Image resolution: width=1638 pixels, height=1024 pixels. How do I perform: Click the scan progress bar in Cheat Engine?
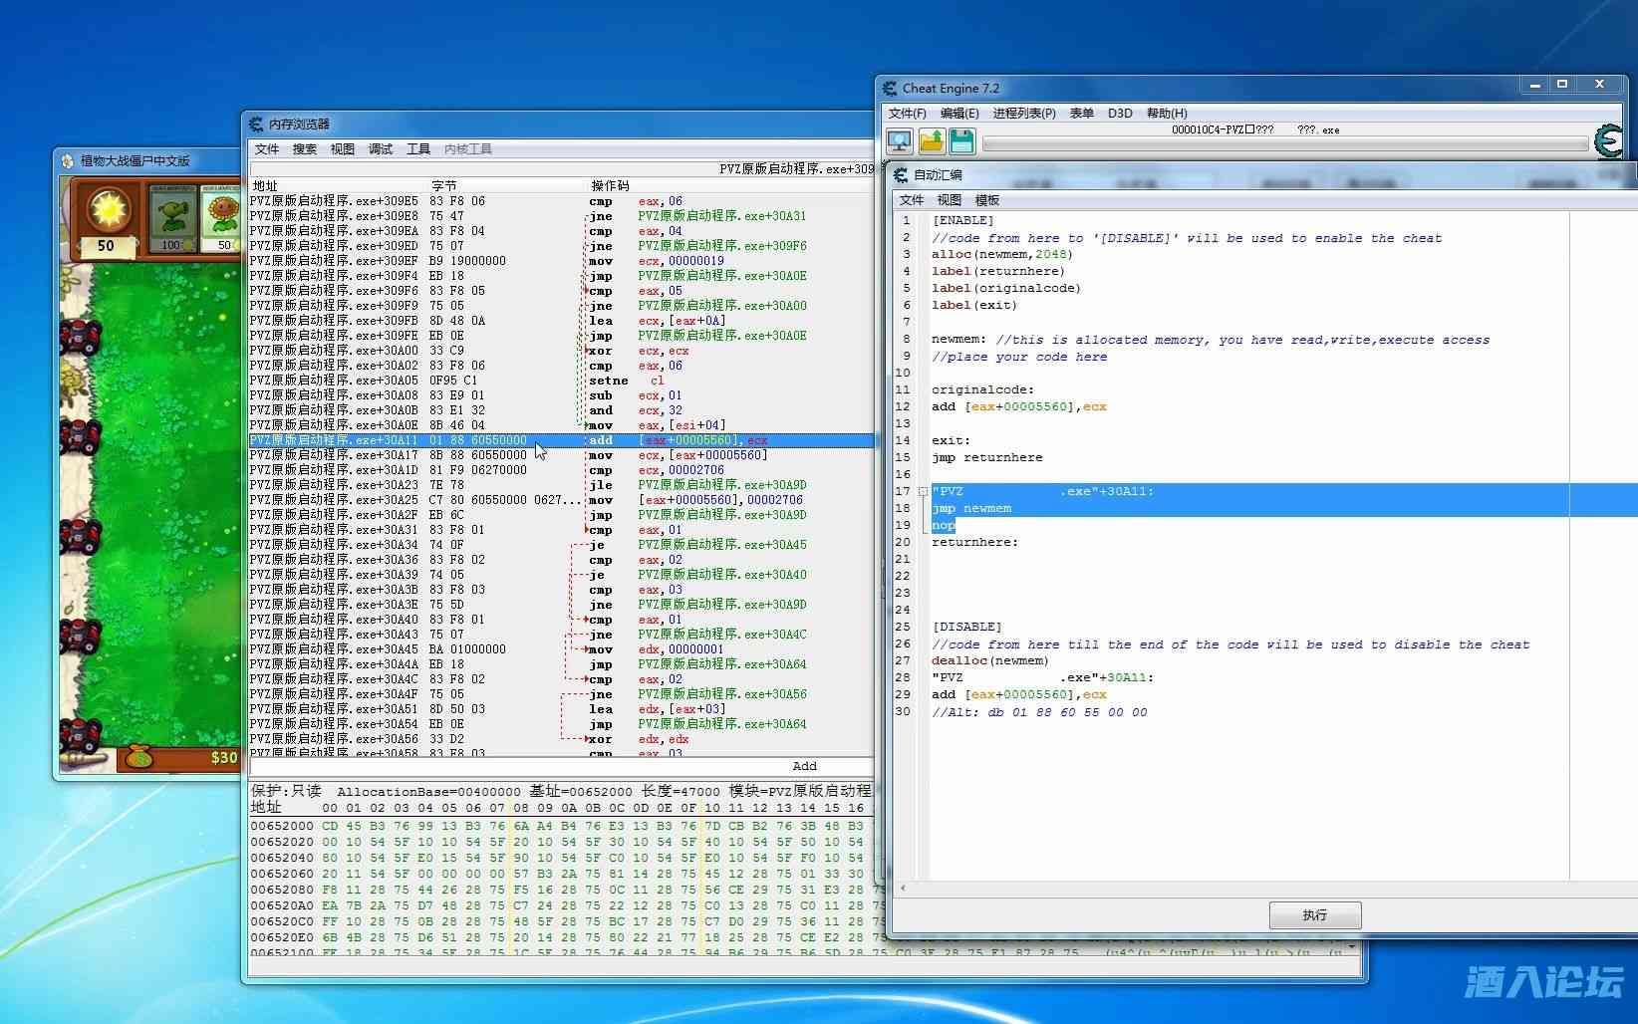[1284, 145]
